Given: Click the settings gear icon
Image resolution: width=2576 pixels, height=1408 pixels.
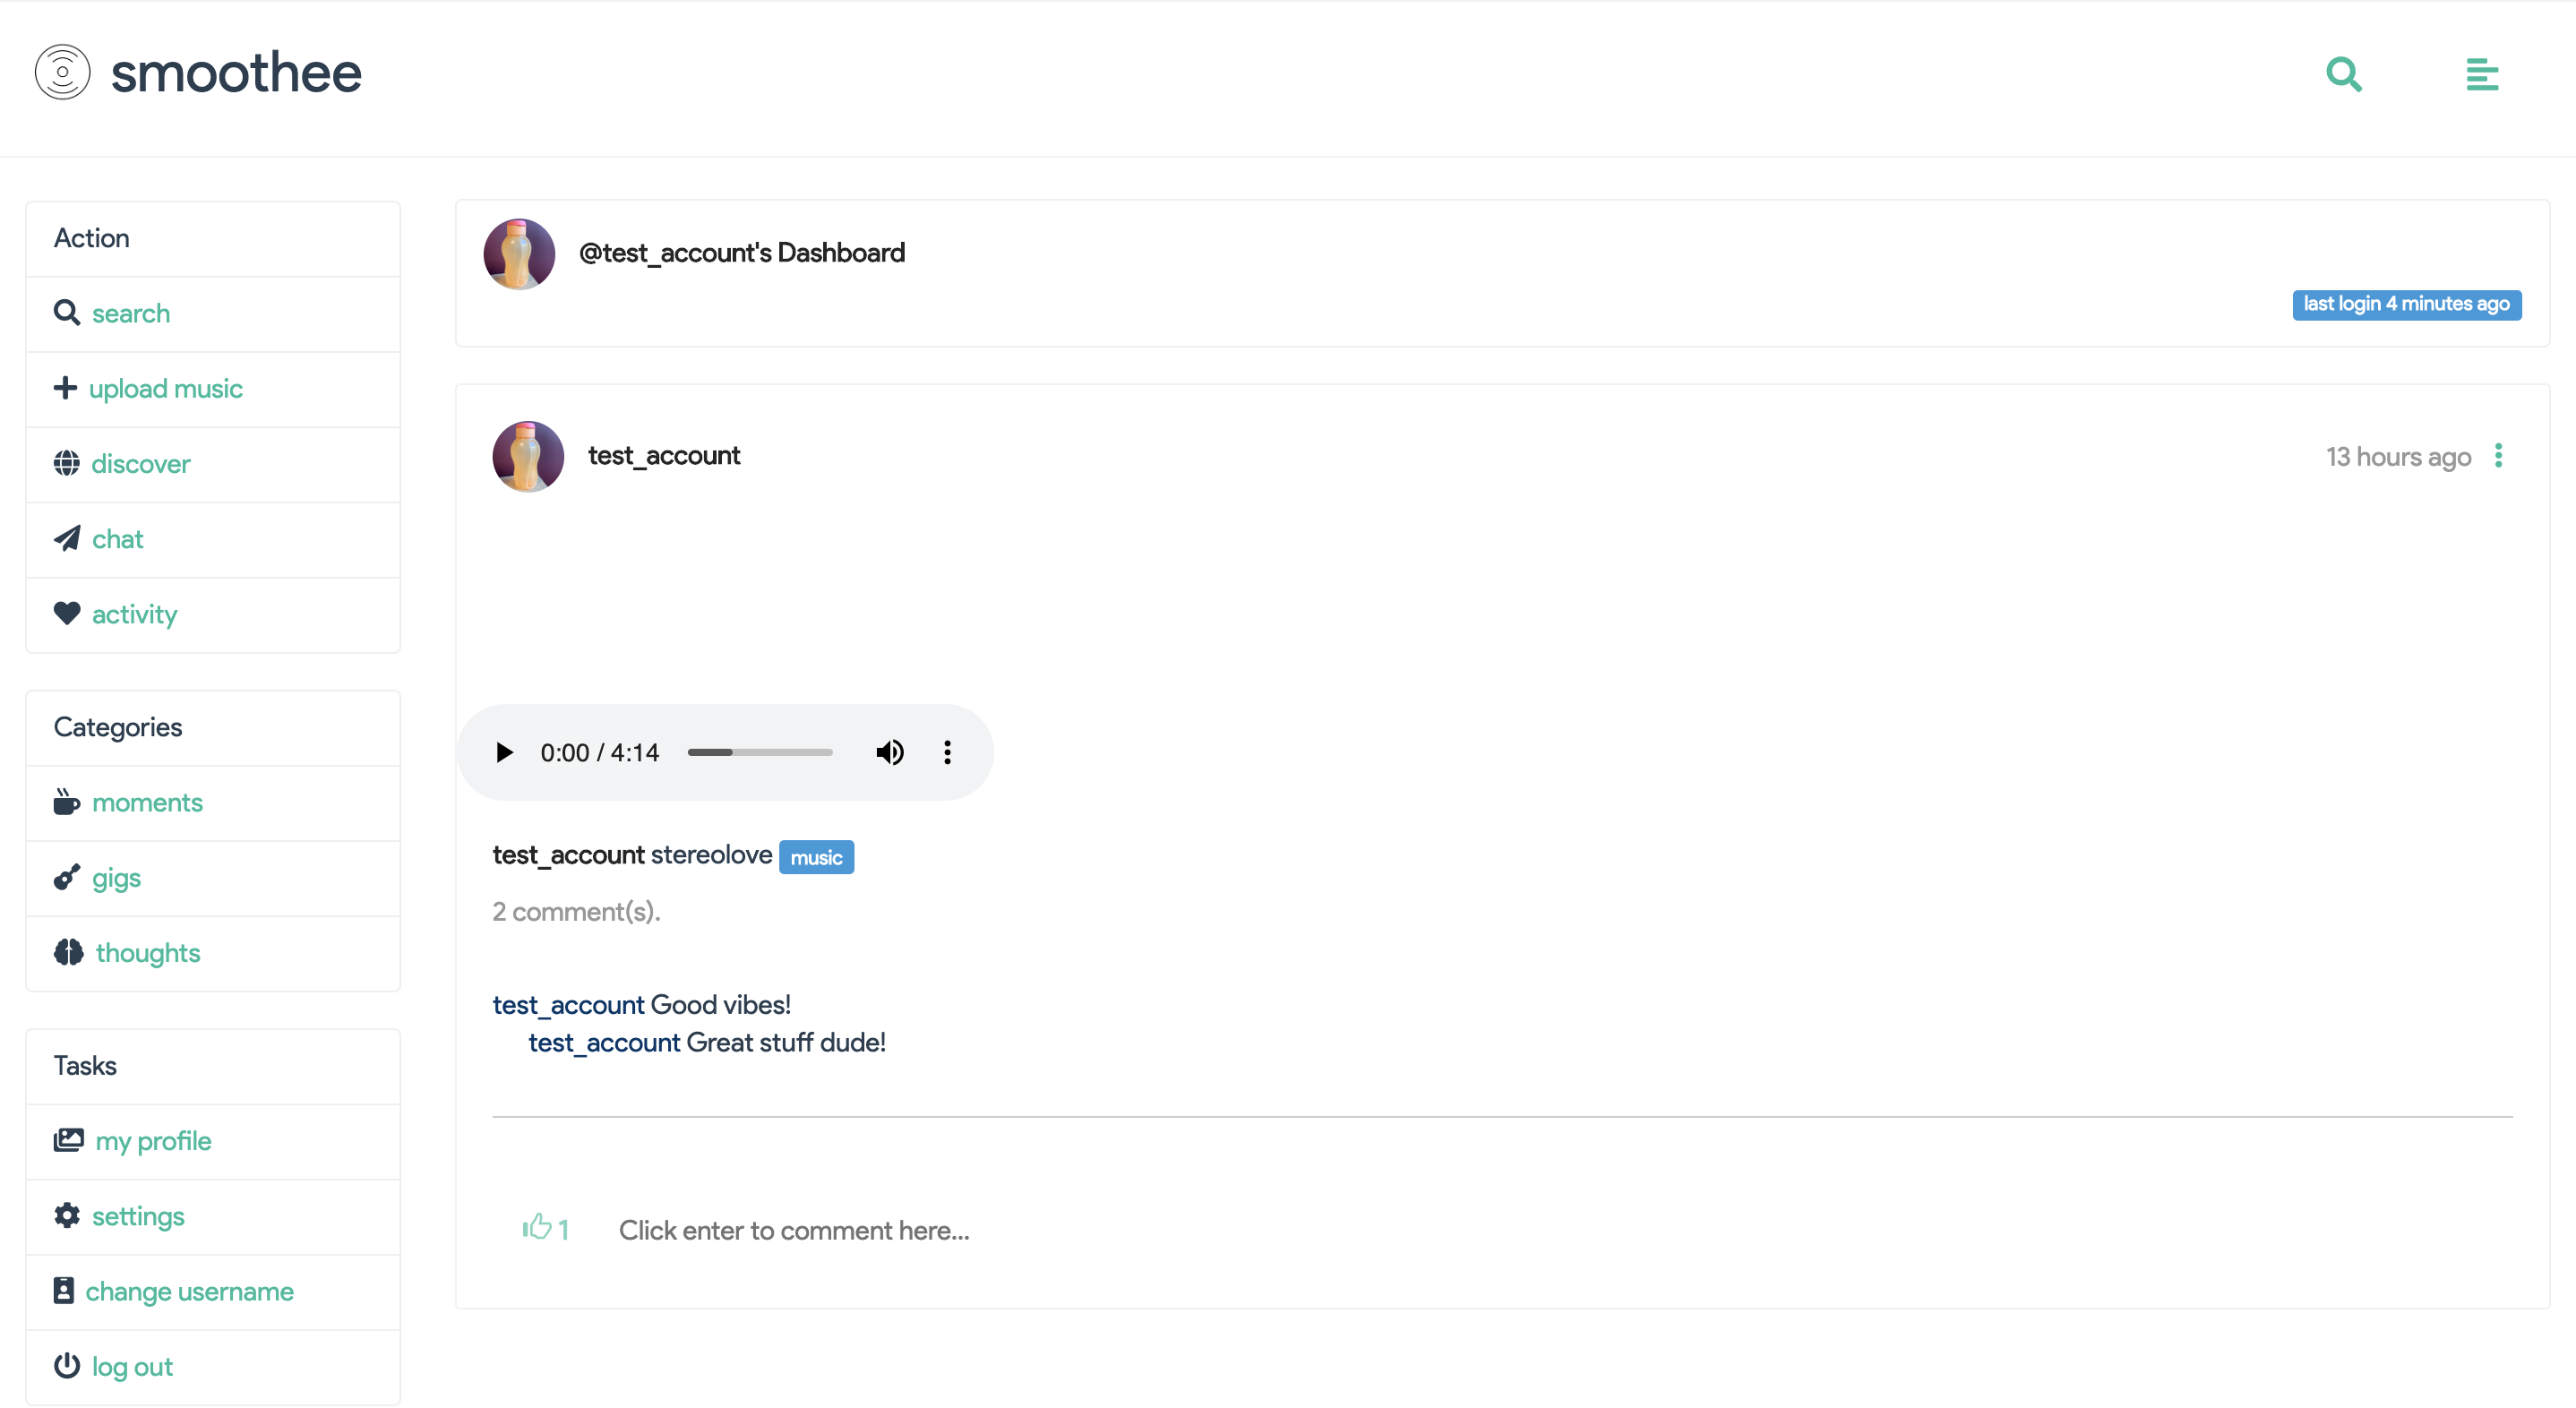Looking at the screenshot, I should point(67,1215).
